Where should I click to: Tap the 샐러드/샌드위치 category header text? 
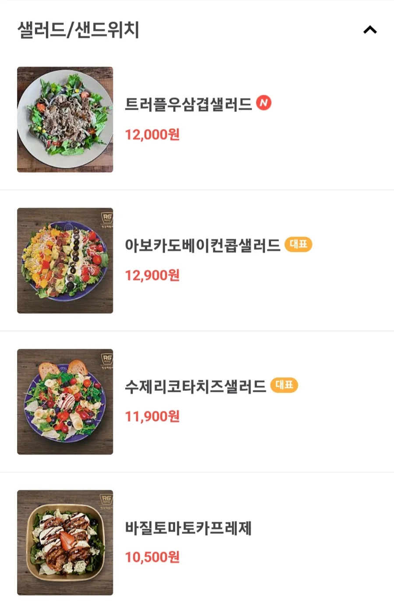pyautogui.click(x=78, y=30)
